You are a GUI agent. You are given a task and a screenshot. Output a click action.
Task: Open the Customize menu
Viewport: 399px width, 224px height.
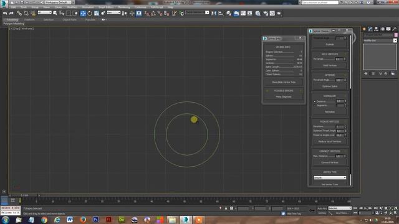coord(140,7)
